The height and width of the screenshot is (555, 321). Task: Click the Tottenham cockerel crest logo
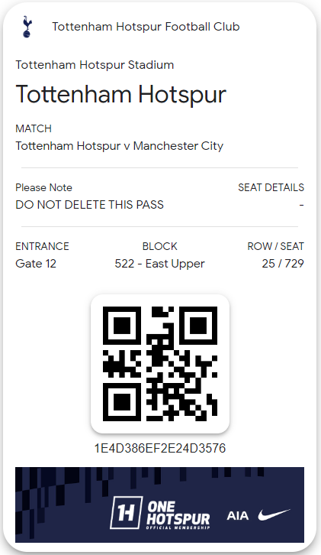tap(27, 27)
